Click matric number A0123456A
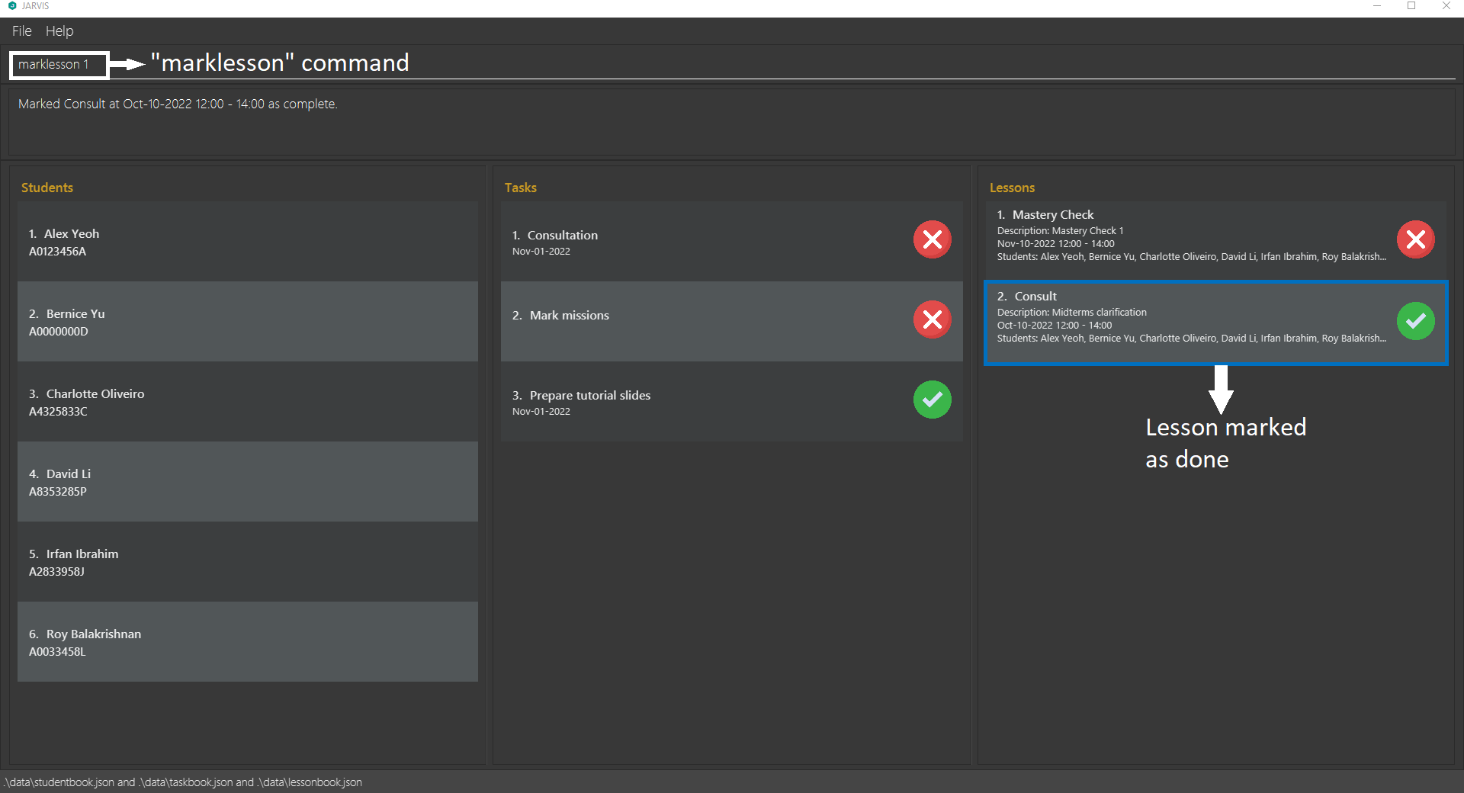The width and height of the screenshot is (1464, 793). coord(57,252)
